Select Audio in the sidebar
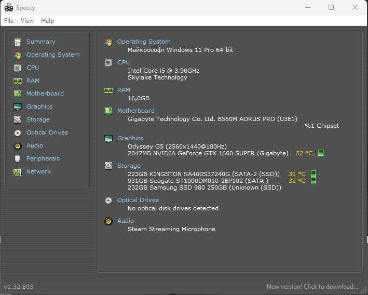Screen dimensions: 368x295 [35, 145]
